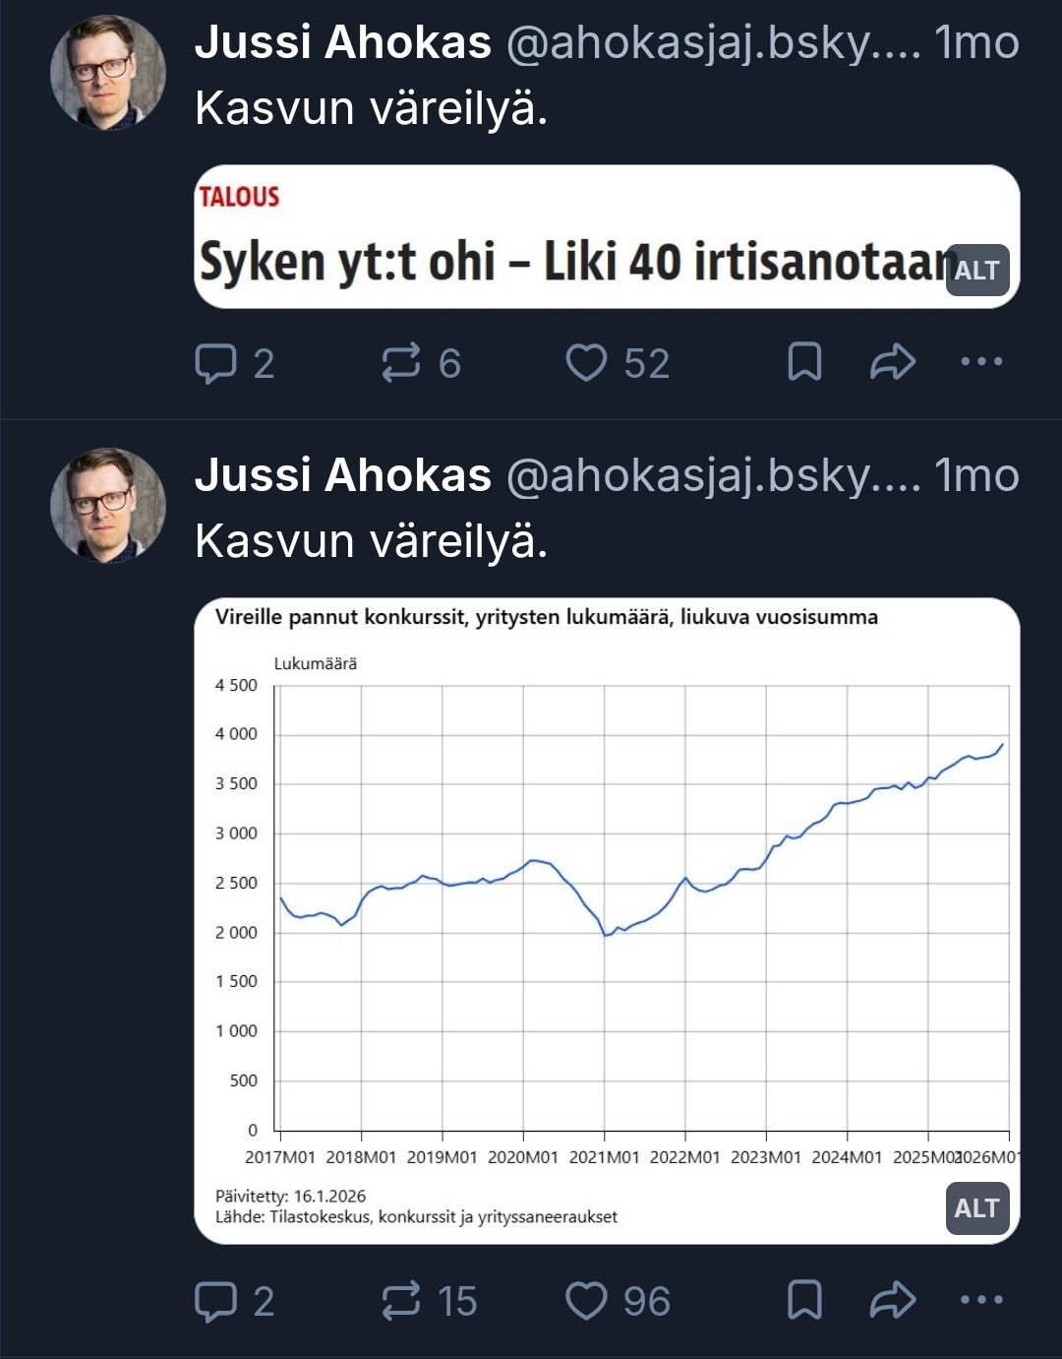
Task: Repost the bankruptcy chart post
Action: pos(401,1301)
